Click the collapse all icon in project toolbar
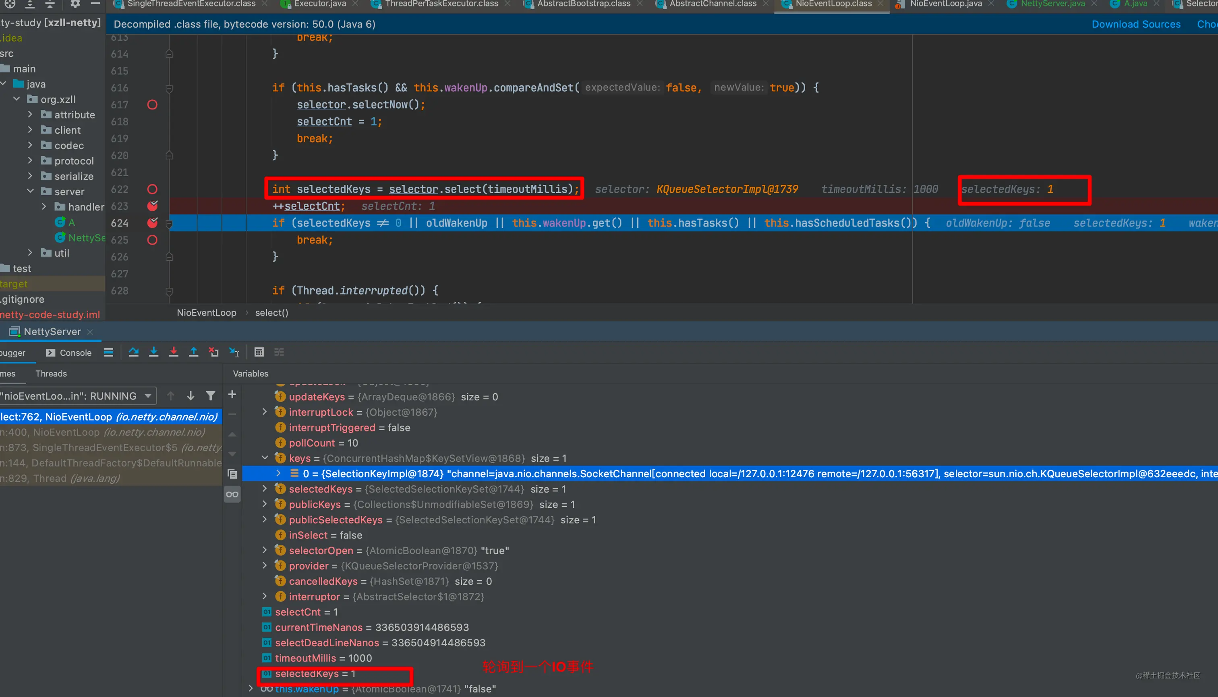This screenshot has height=697, width=1218. [x=50, y=4]
